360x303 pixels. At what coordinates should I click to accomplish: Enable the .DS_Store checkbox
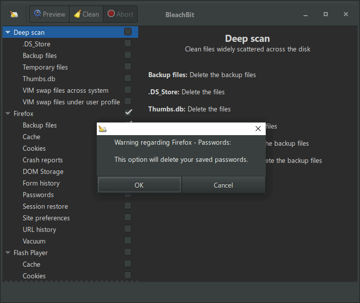[x=128, y=43]
